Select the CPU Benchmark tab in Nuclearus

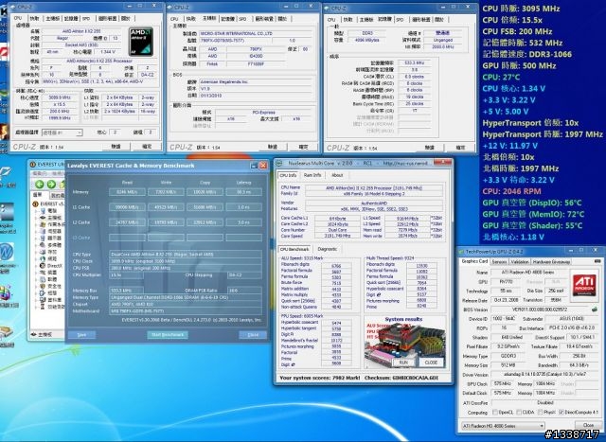[294, 249]
